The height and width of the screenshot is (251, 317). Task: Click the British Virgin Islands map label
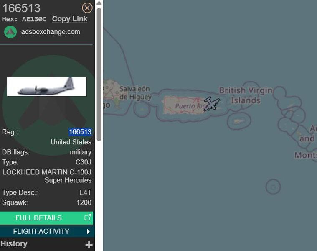(246, 95)
